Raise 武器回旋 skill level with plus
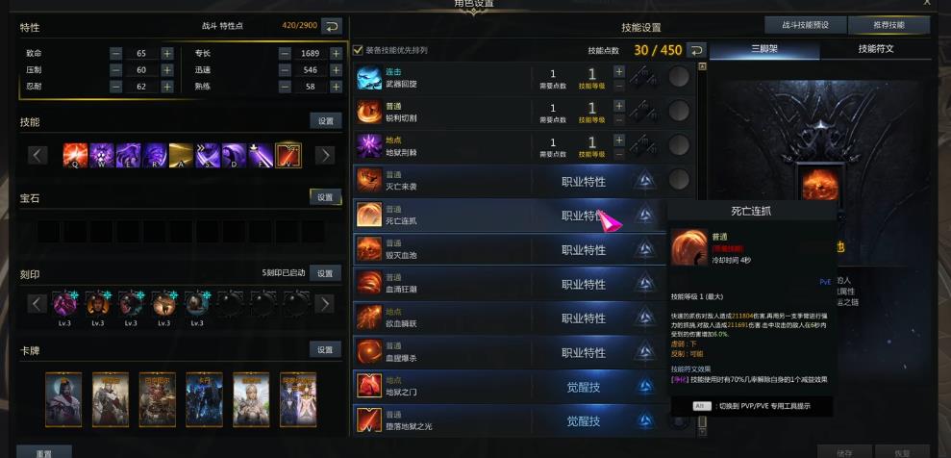 [x=618, y=71]
